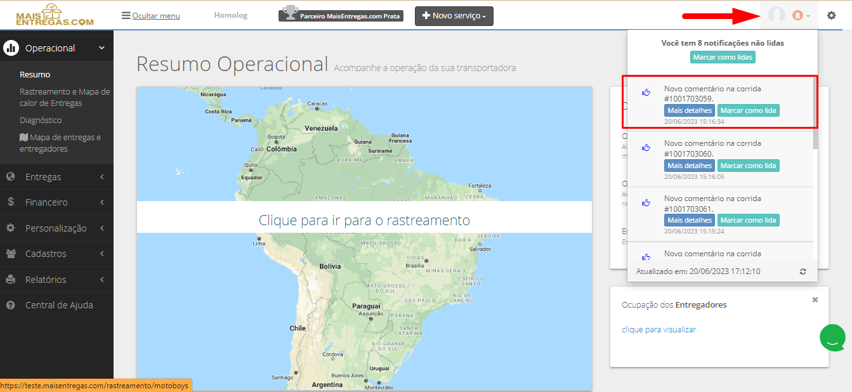
Task: Click the Ocupação dos Entregadores title
Action: (x=674, y=305)
